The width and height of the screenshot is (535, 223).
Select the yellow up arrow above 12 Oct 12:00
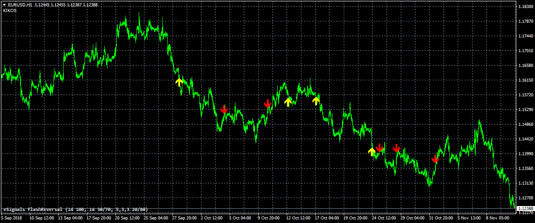(x=288, y=102)
